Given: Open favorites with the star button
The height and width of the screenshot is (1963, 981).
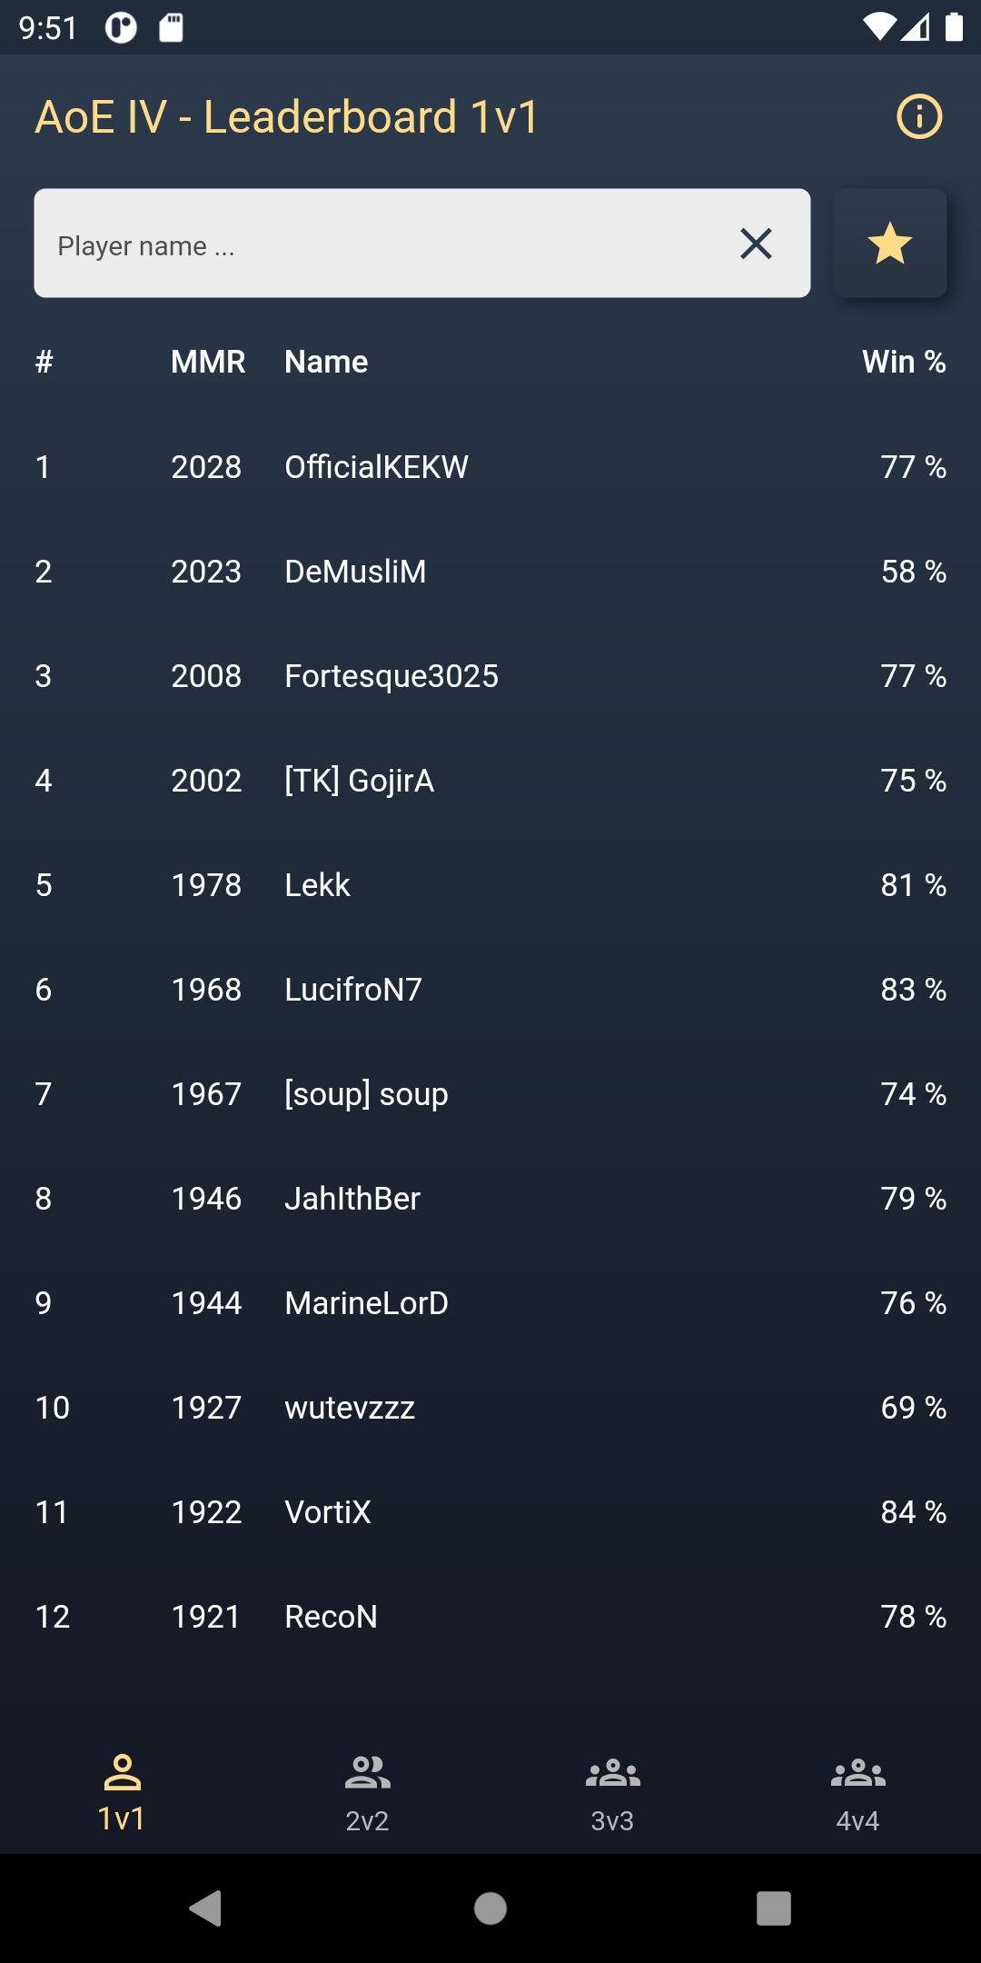Looking at the screenshot, I should pos(890,244).
